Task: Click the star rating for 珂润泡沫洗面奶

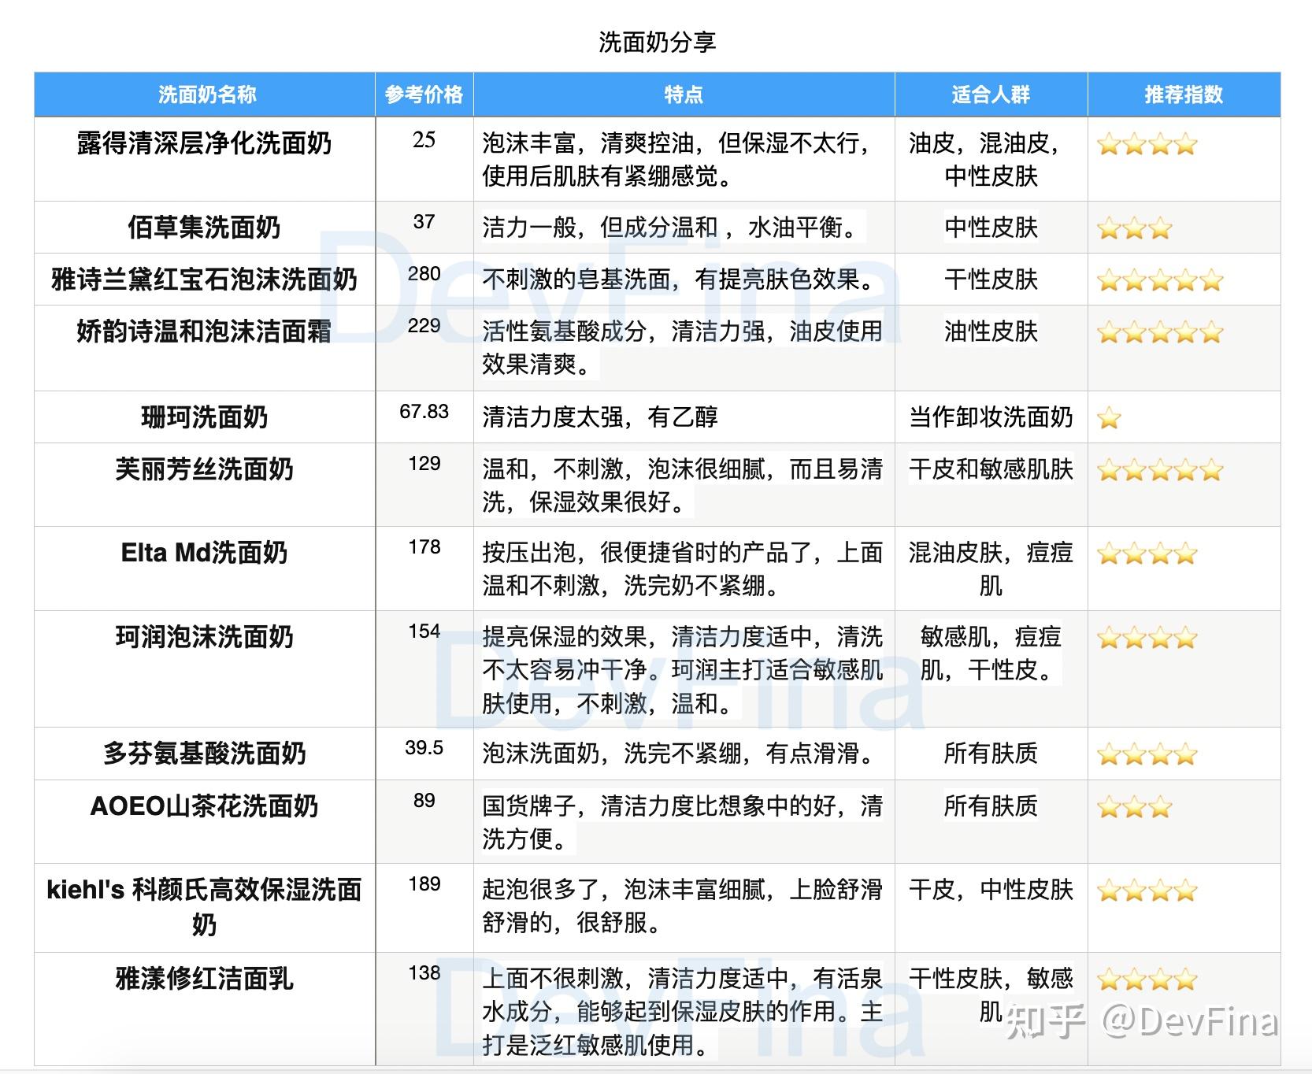Action: 1147,638
